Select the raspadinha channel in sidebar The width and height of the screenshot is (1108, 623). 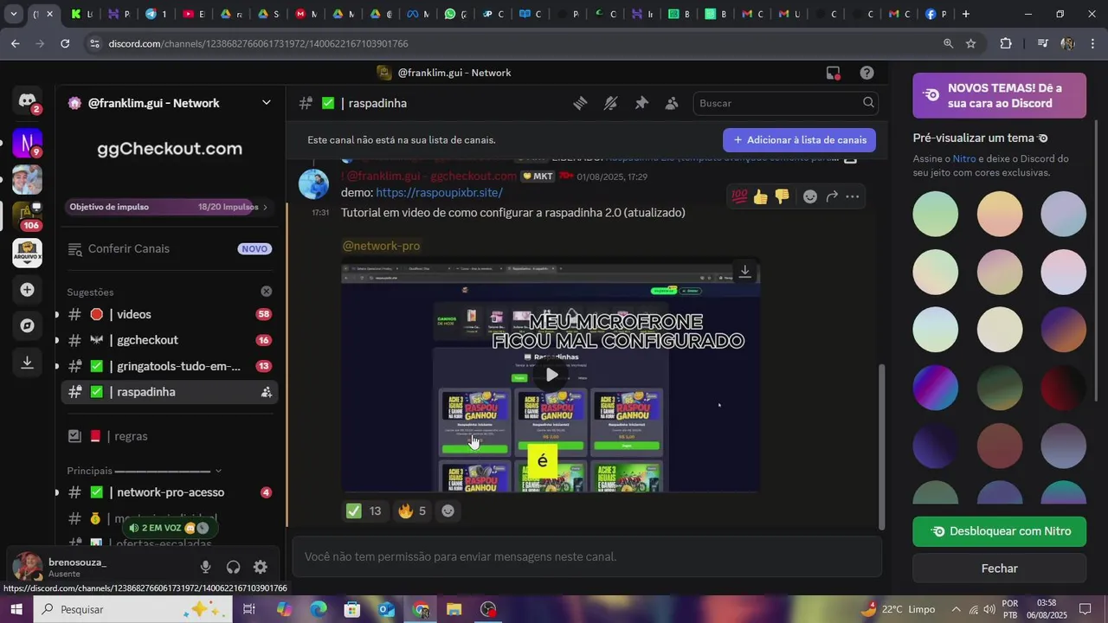170,392
